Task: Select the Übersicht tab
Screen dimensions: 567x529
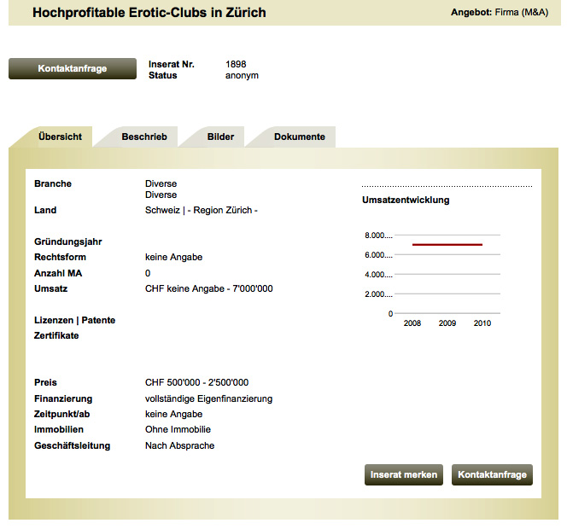Action: 60,137
